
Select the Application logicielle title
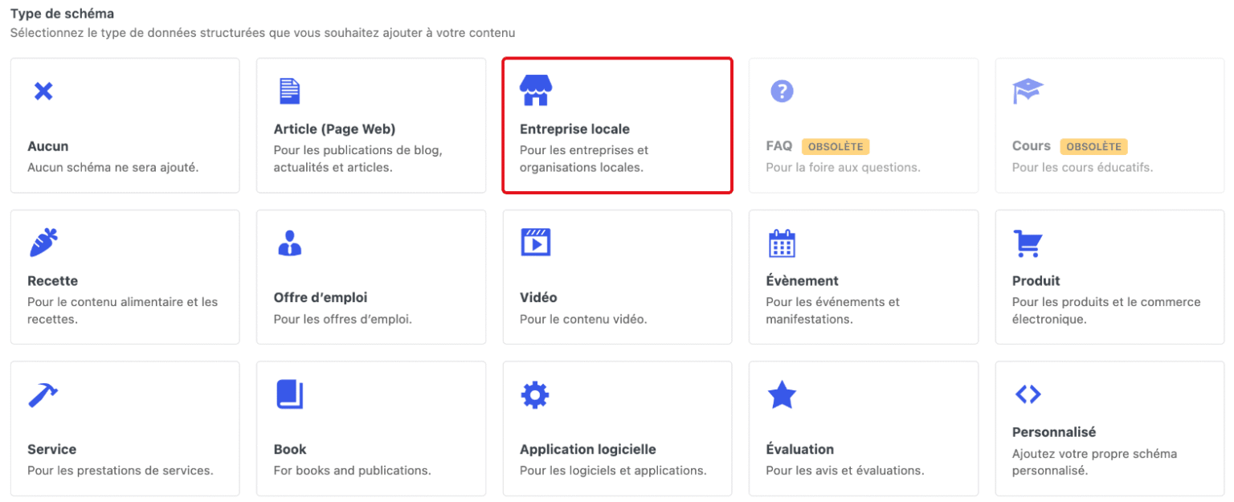(588, 450)
